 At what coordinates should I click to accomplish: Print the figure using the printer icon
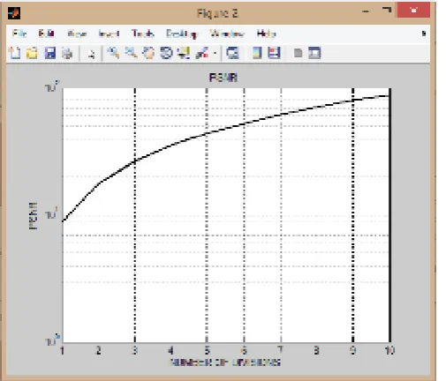click(67, 54)
